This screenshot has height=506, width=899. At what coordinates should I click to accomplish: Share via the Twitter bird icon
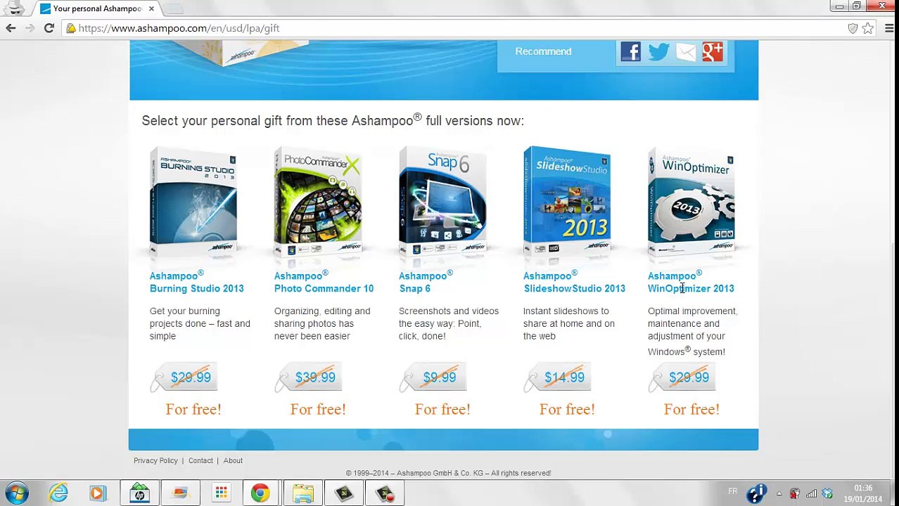pyautogui.click(x=658, y=51)
